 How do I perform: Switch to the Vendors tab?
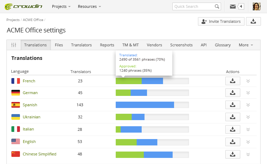tap(154, 45)
